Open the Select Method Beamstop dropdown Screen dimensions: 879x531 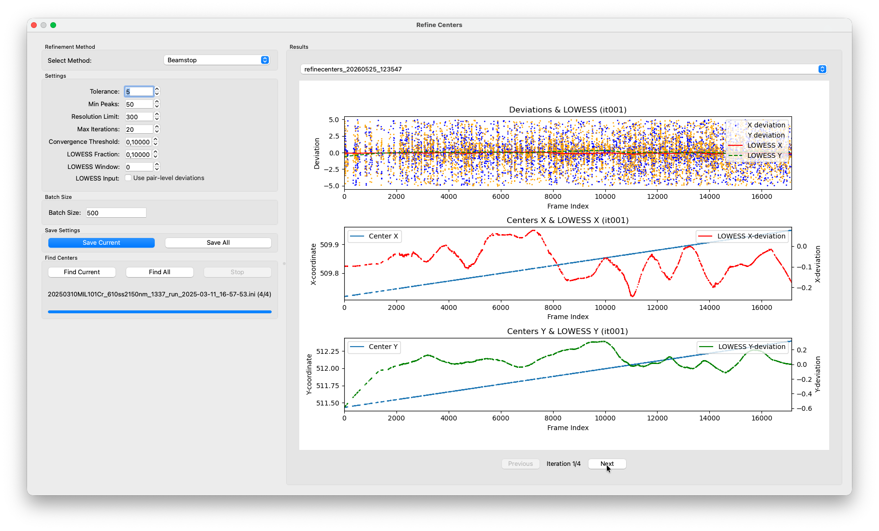216,60
